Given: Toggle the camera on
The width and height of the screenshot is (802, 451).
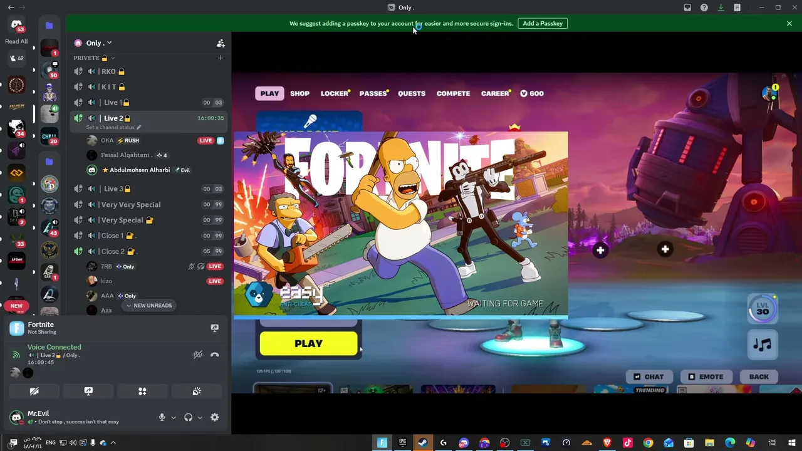Looking at the screenshot, I should pos(34,391).
